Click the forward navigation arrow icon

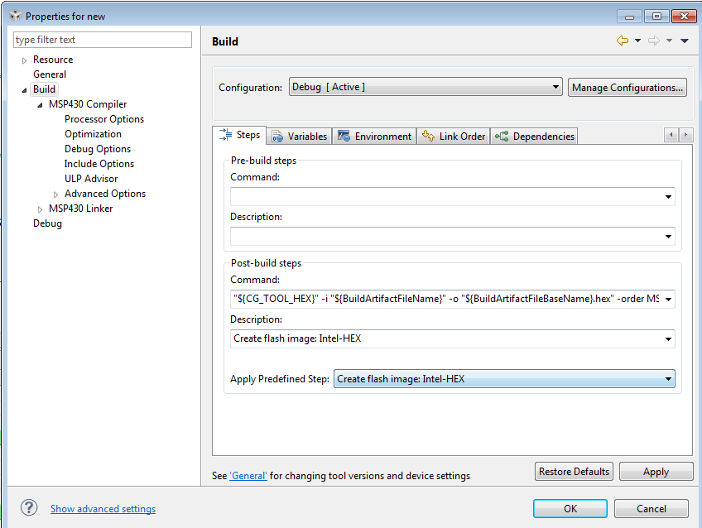click(654, 41)
